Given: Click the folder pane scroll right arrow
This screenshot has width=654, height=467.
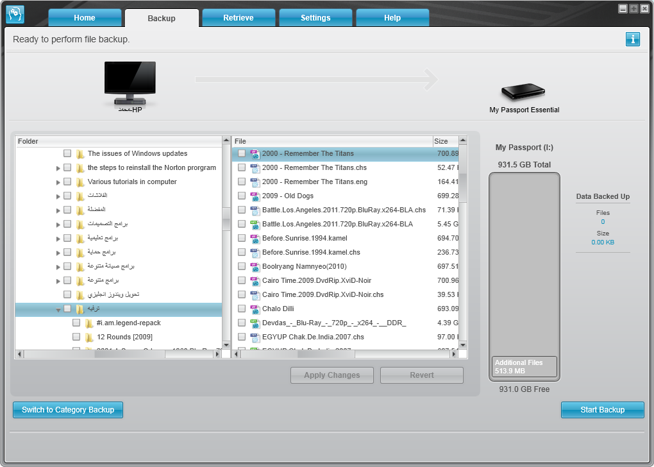Looking at the screenshot, I should pyautogui.click(x=217, y=354).
